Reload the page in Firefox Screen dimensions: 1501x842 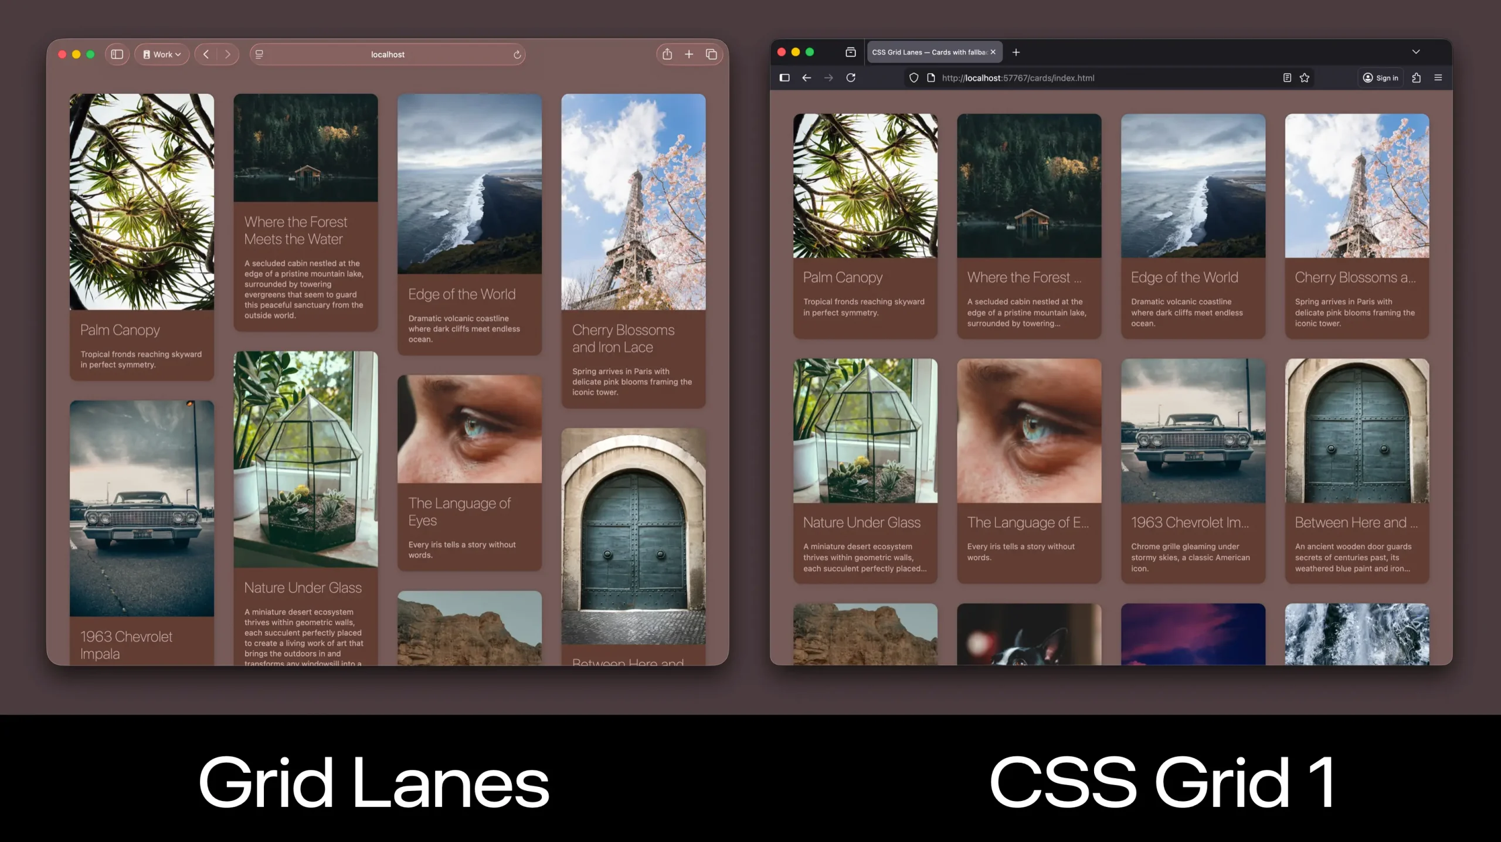[851, 77]
